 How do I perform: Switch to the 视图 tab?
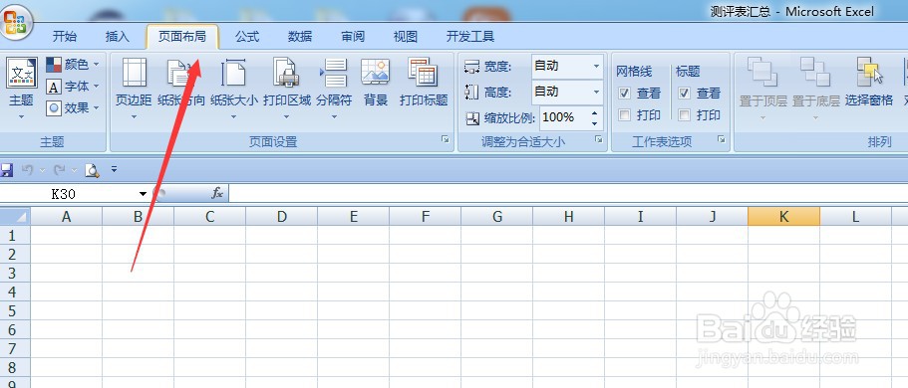click(x=406, y=37)
